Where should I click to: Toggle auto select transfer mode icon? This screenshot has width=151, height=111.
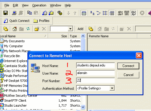(x=133, y=13)
